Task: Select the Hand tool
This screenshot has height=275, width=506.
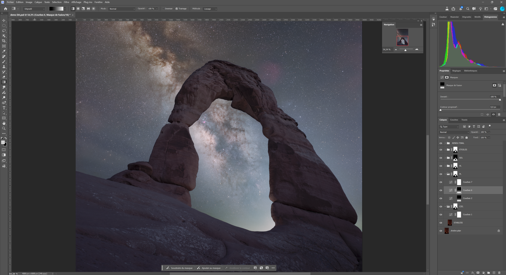Action: [4, 123]
